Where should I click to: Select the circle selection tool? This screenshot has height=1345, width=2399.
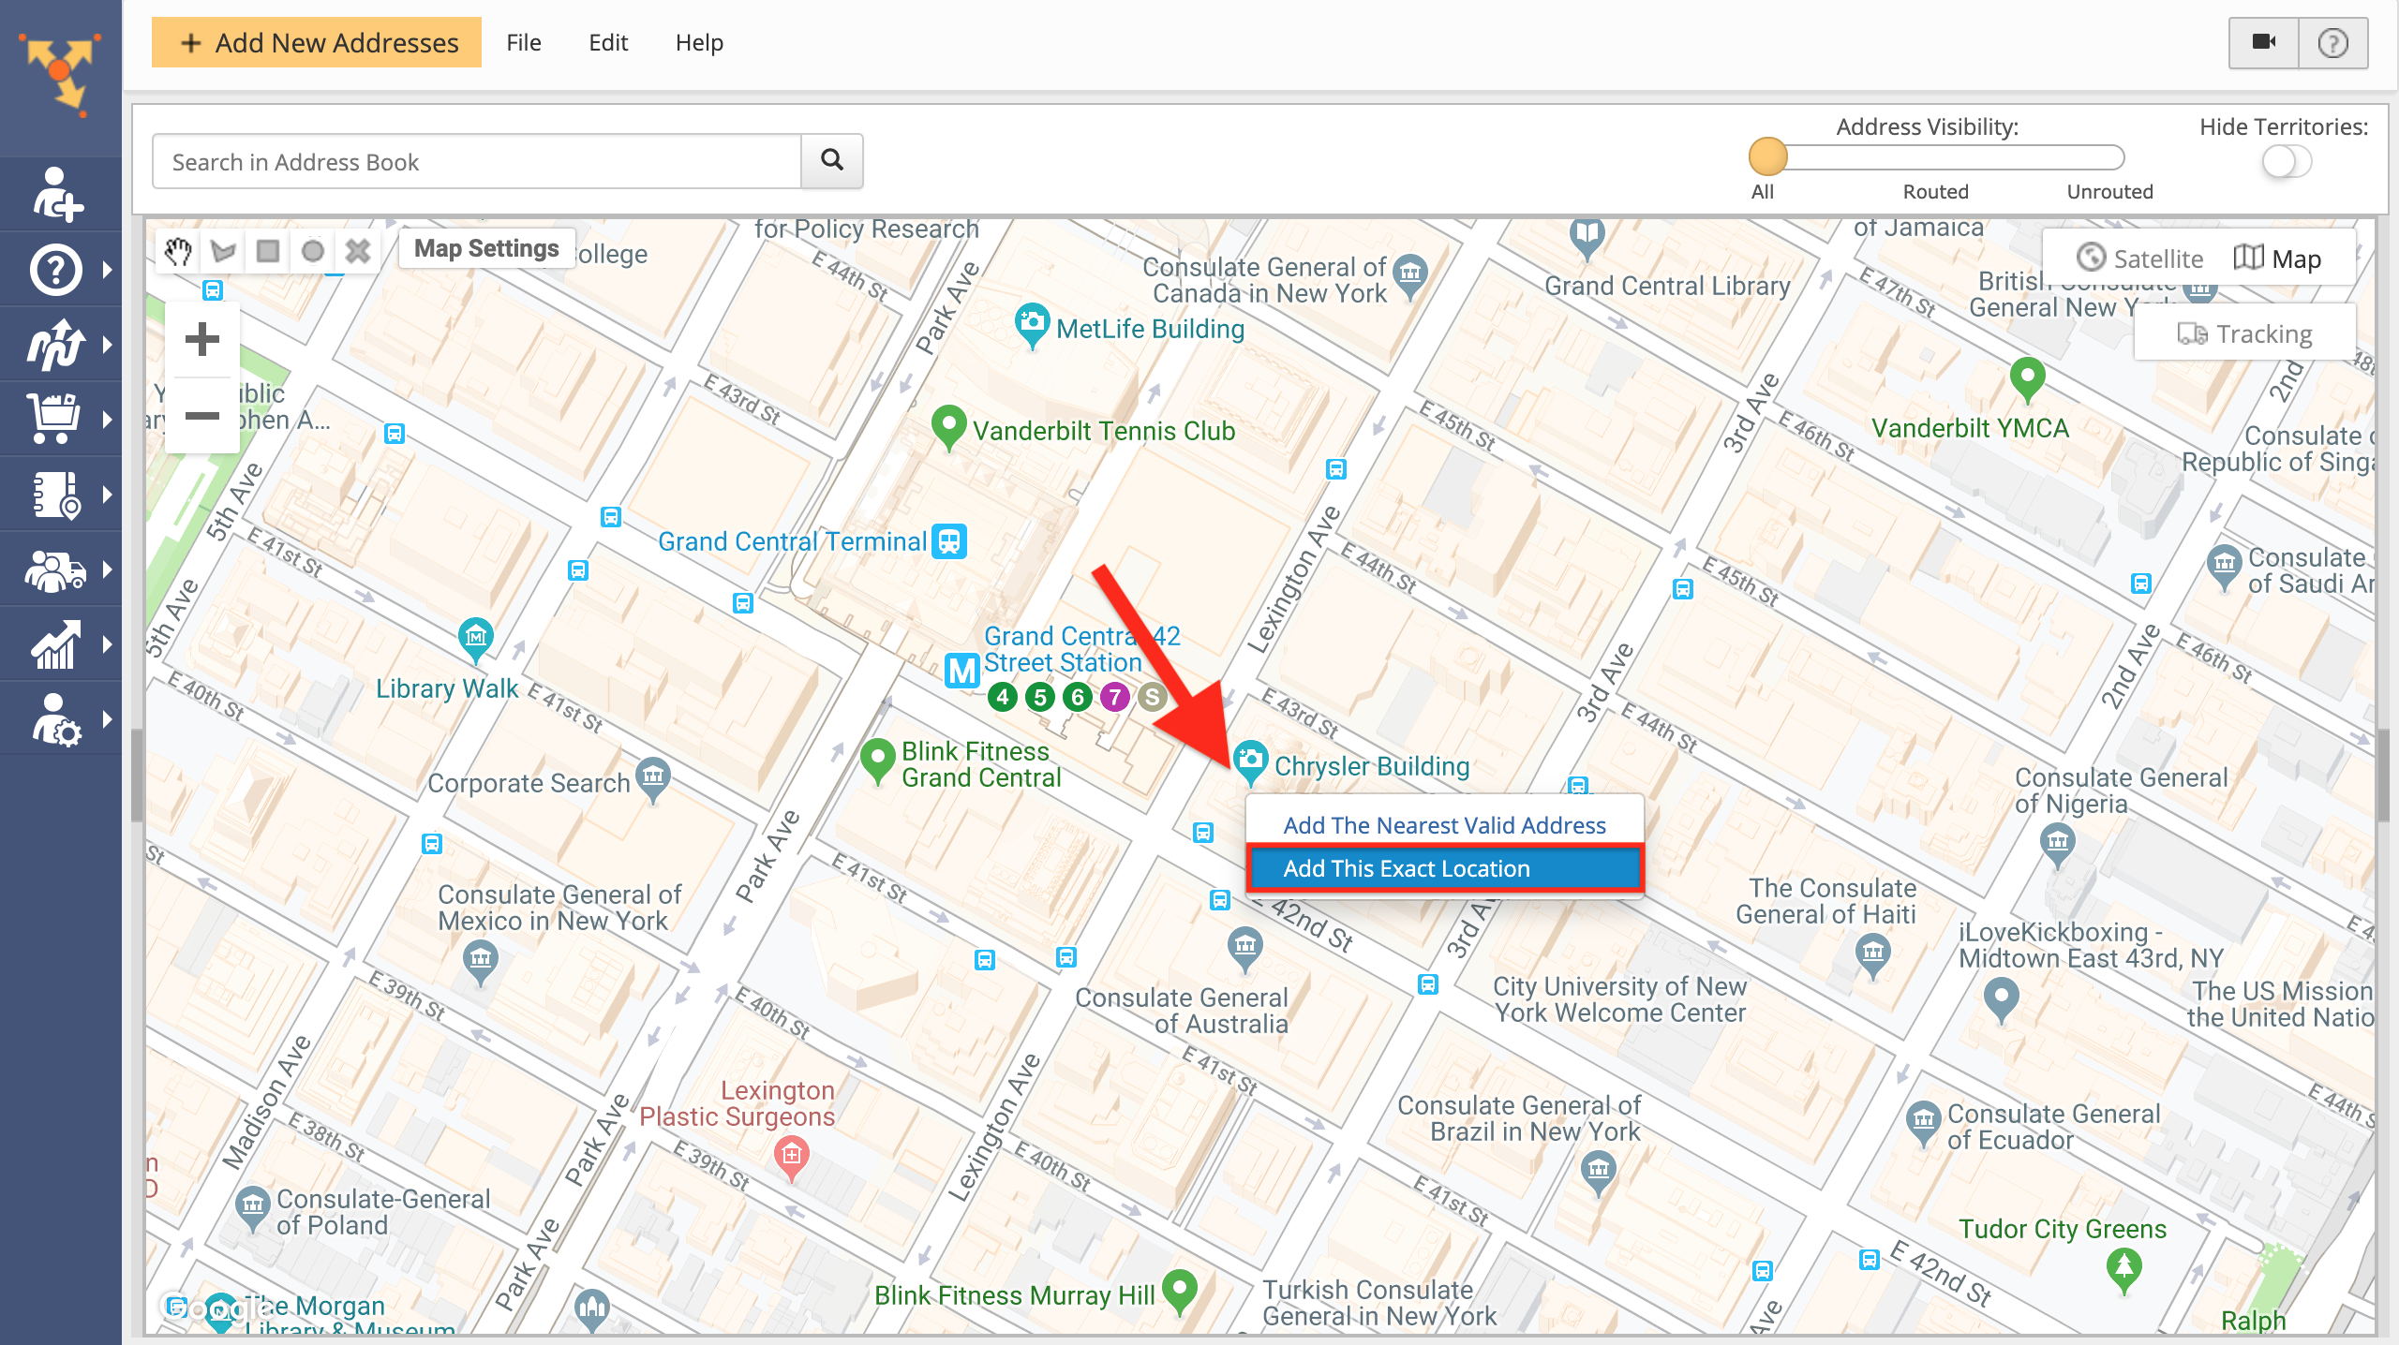[x=313, y=250]
